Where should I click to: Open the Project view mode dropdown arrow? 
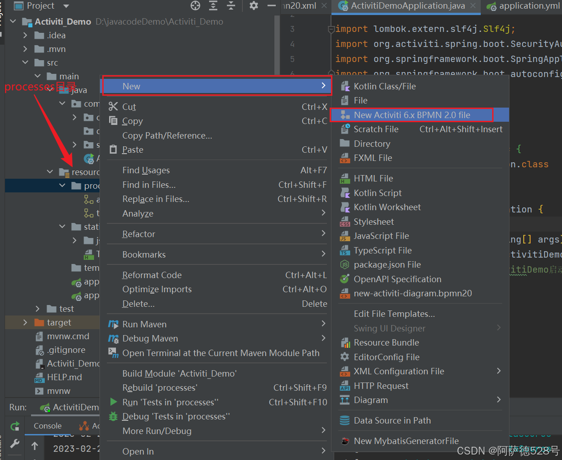(65, 6)
